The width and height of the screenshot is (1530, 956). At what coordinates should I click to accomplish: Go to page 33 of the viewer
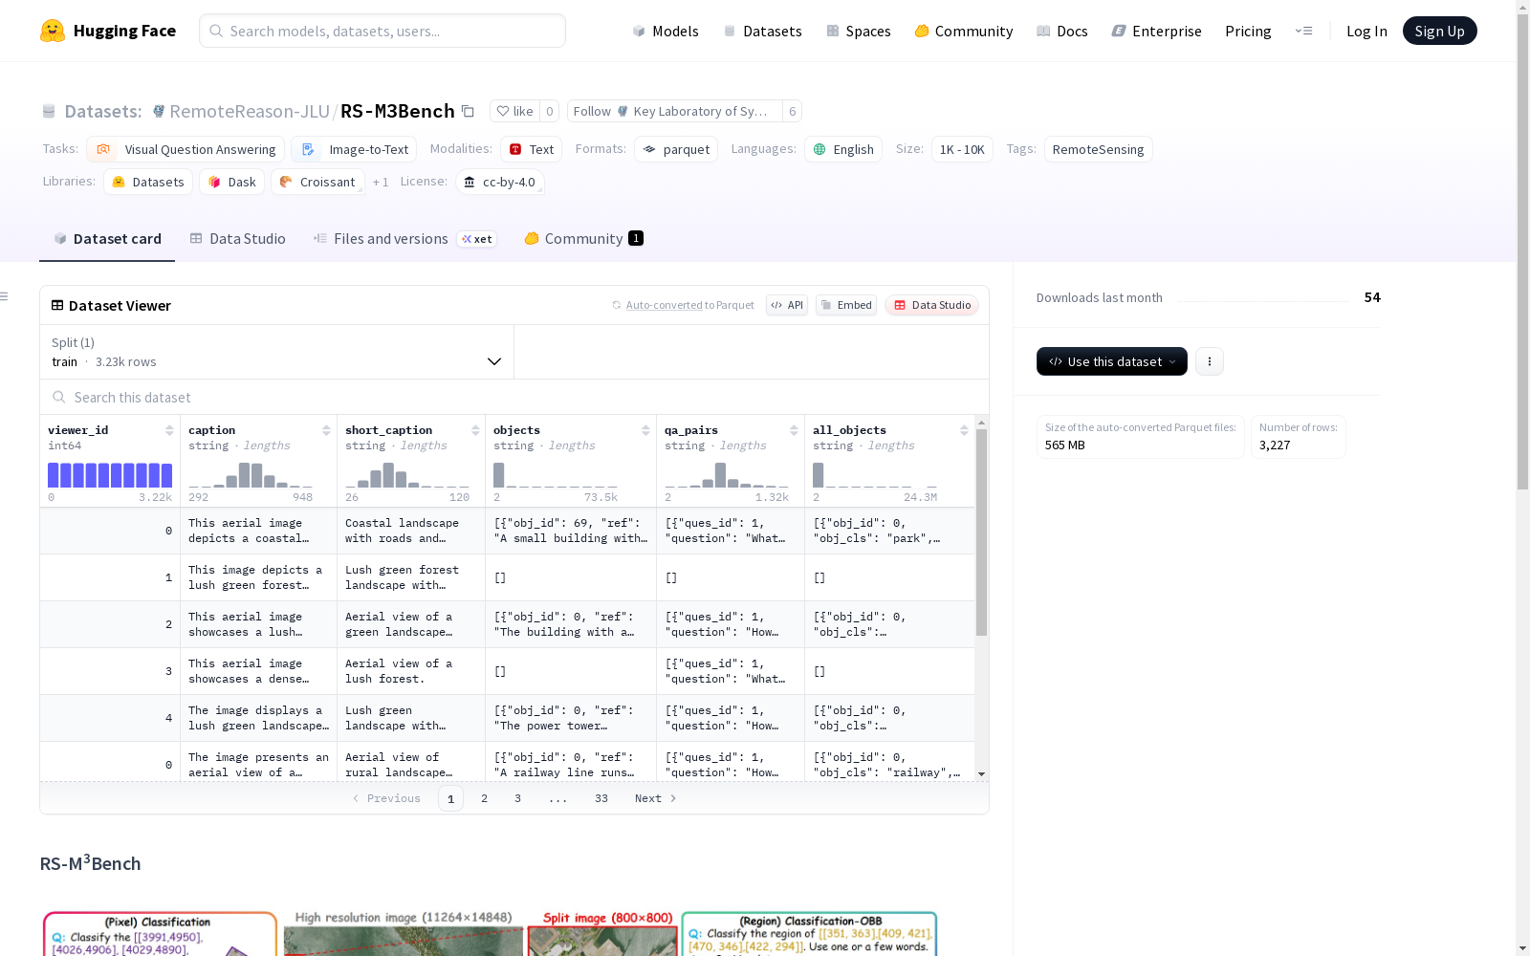click(x=601, y=798)
